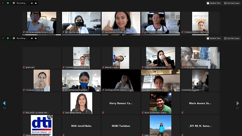Stop recording in the upper toolbar
Image resolution: width=242 pixels, height=136 pixels.
pyautogui.click(x=36, y=3)
